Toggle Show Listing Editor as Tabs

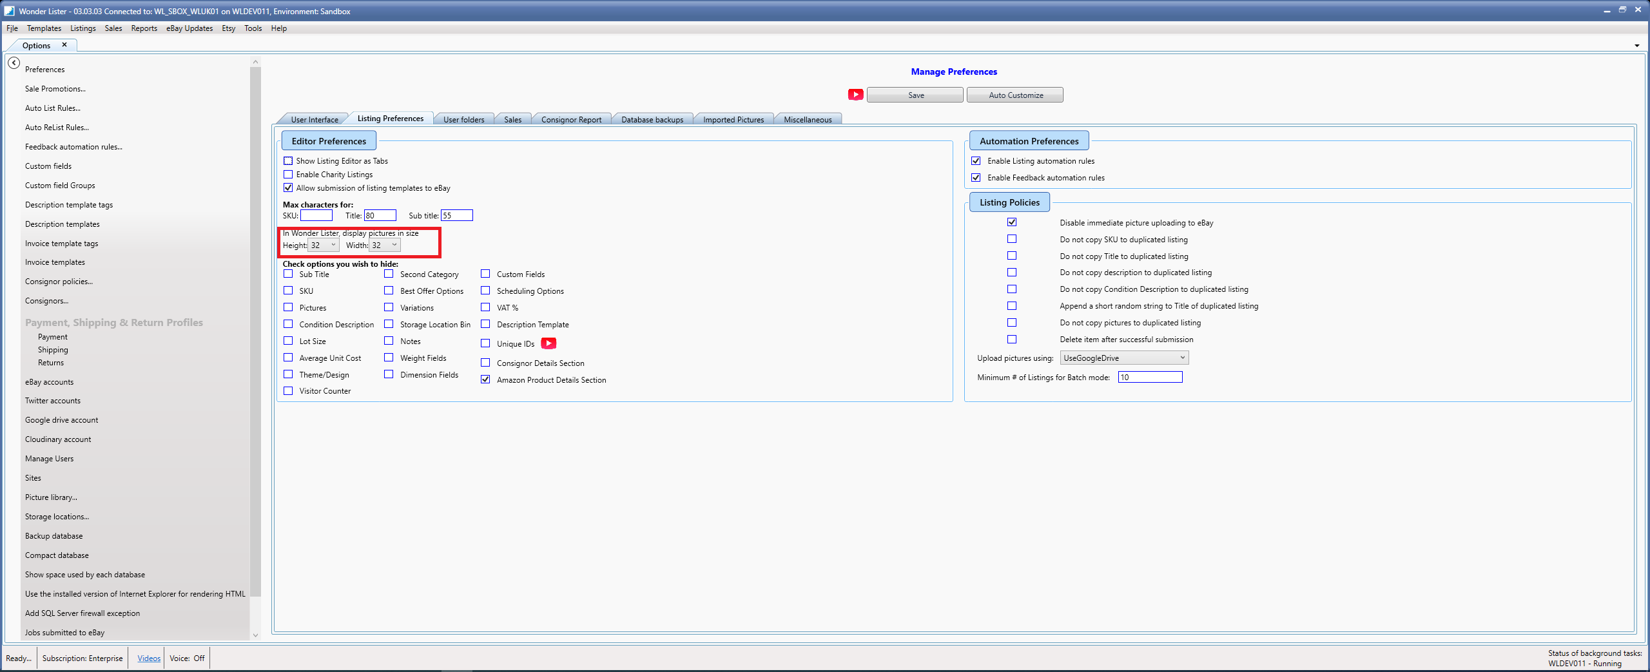[x=288, y=161]
